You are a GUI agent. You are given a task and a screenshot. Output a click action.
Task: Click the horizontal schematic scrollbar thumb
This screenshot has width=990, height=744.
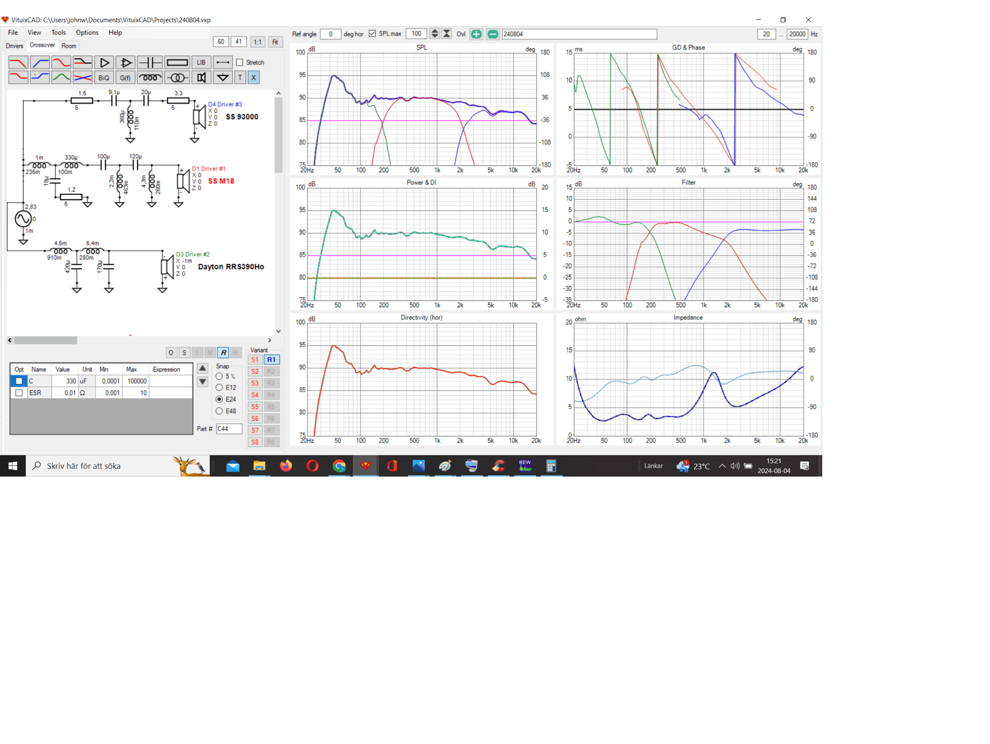(45, 340)
